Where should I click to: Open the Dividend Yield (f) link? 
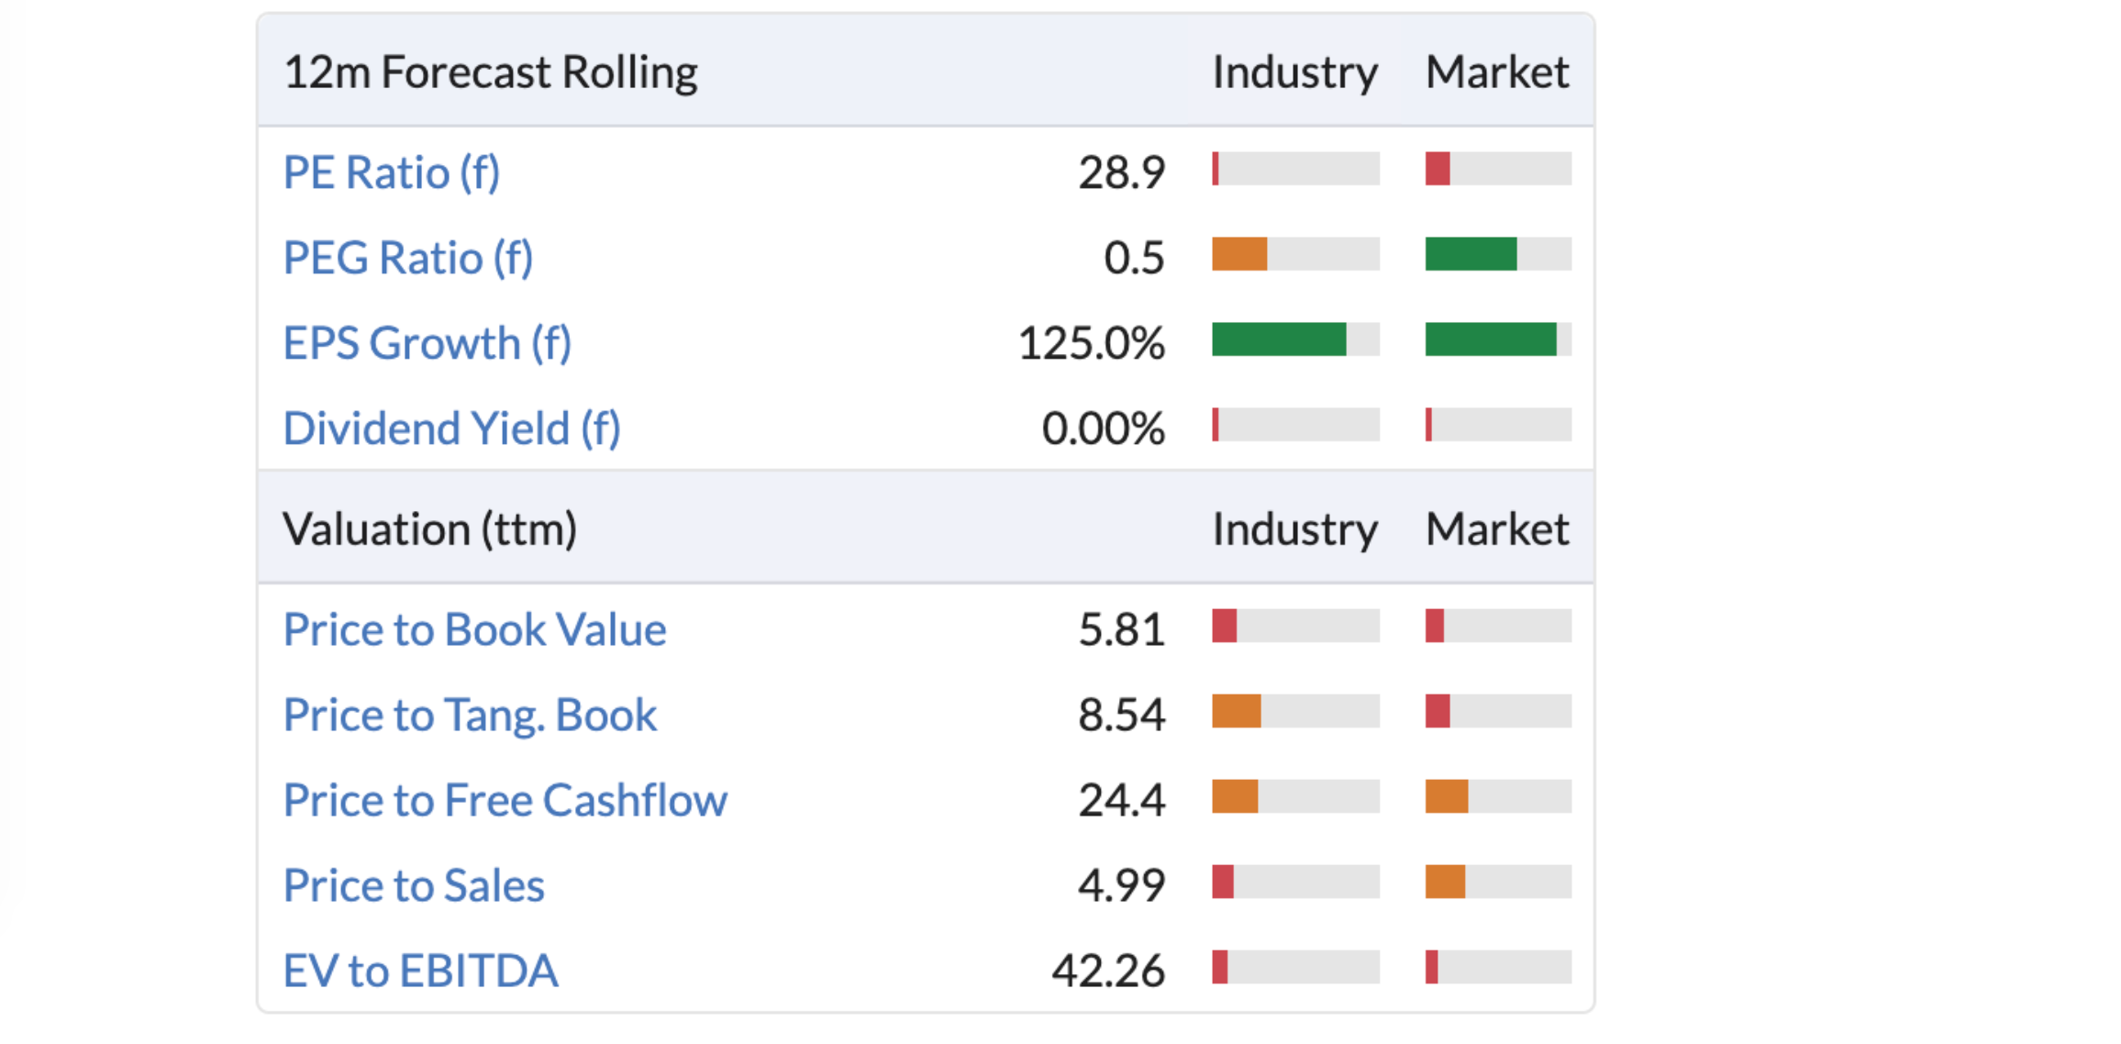(451, 428)
